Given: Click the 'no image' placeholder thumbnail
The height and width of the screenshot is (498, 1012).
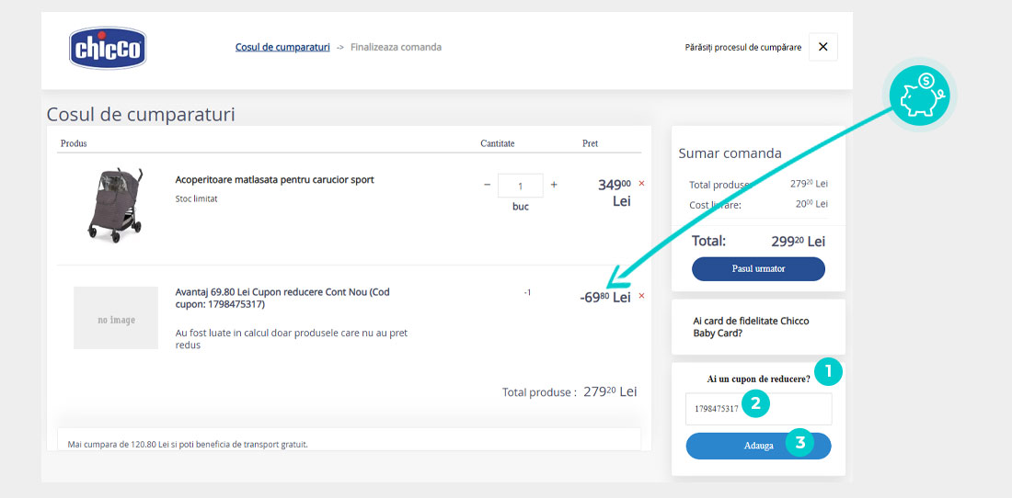Looking at the screenshot, I should tap(116, 318).
